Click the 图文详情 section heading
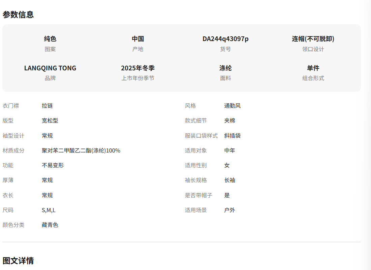This screenshot has width=371, height=270. point(18,261)
